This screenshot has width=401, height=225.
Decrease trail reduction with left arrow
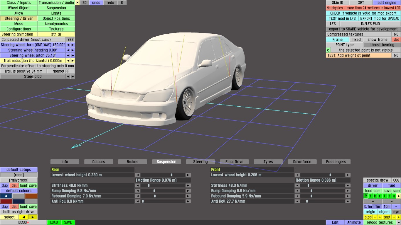click(x=68, y=61)
